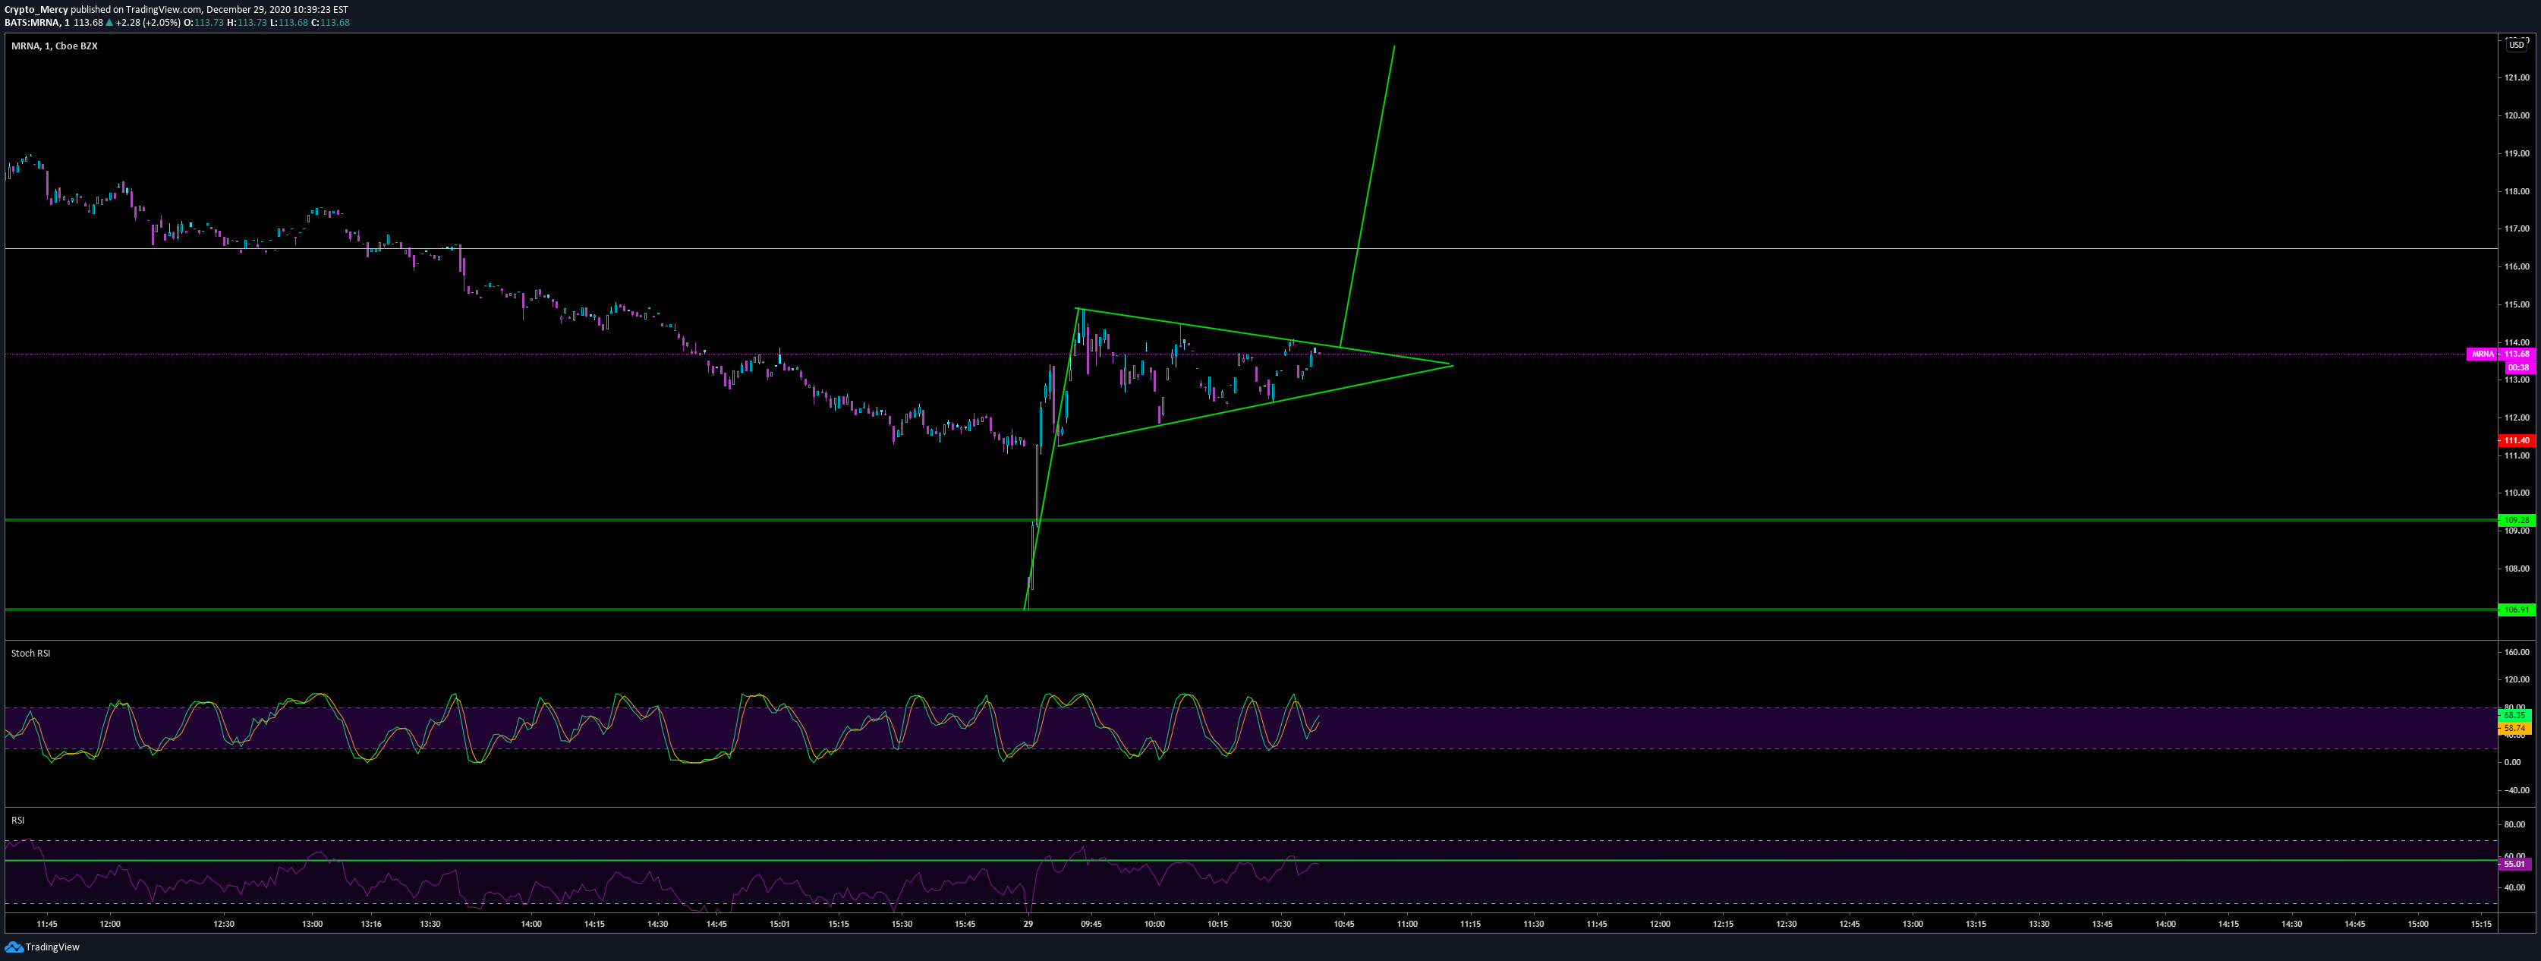The width and height of the screenshot is (2541, 961).
Task: Click the 160.00 Stoch RSI scale label
Action: pyautogui.click(x=2517, y=652)
